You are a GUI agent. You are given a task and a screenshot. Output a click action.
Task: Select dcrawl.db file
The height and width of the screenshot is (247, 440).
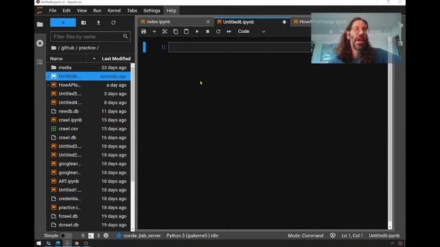[x=89, y=225]
